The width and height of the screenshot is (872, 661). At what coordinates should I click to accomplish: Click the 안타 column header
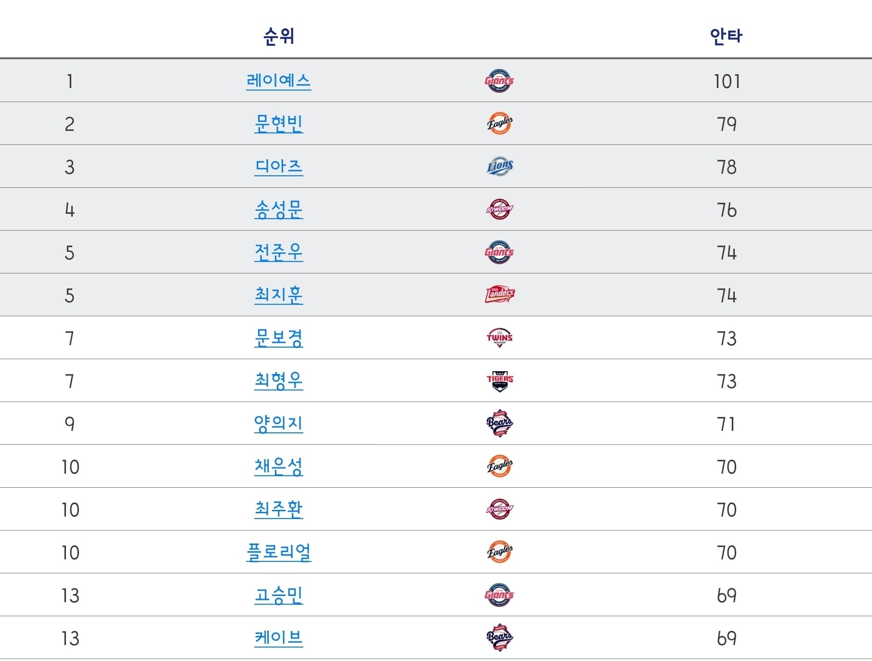click(726, 36)
